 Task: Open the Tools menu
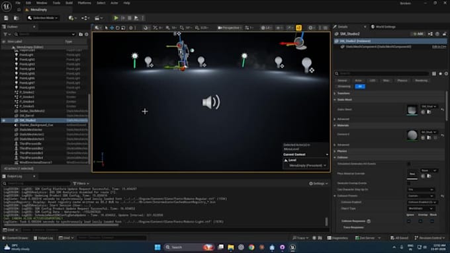[x=56, y=3]
